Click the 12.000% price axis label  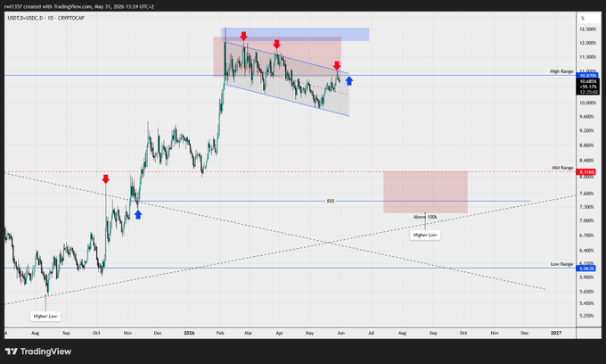coord(587,43)
